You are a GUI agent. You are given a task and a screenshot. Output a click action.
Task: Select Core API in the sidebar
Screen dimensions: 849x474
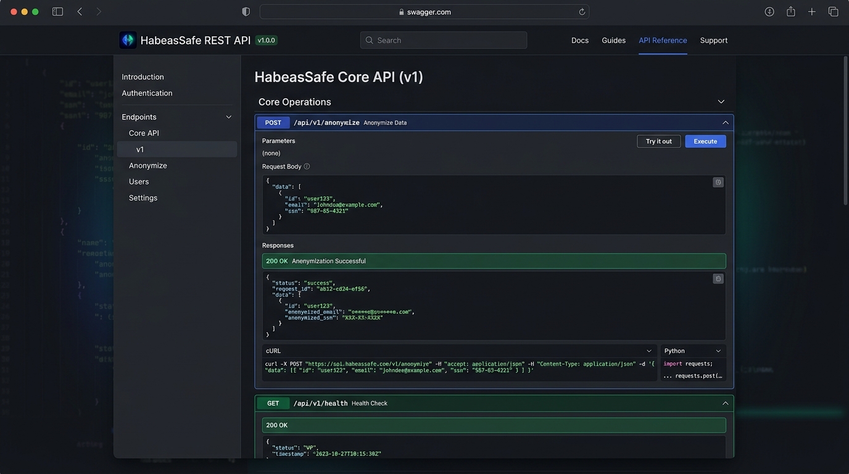pyautogui.click(x=144, y=133)
